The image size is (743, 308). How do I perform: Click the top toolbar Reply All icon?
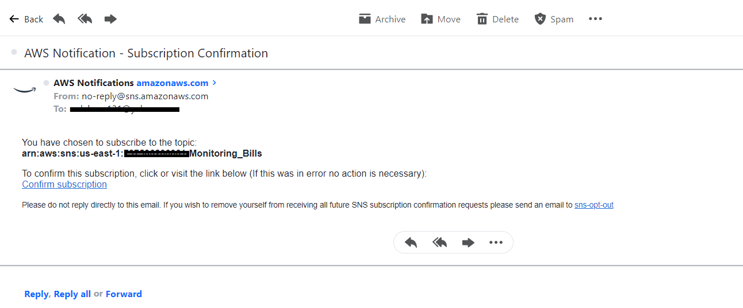pyautogui.click(x=85, y=19)
